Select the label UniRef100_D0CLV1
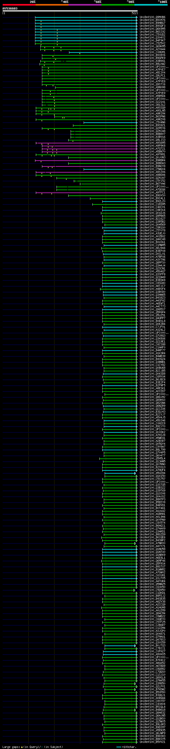The width and height of the screenshot is (170, 749). 152,254
